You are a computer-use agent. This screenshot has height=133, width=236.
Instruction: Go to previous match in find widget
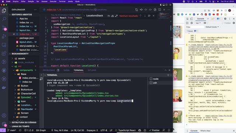[140, 16]
